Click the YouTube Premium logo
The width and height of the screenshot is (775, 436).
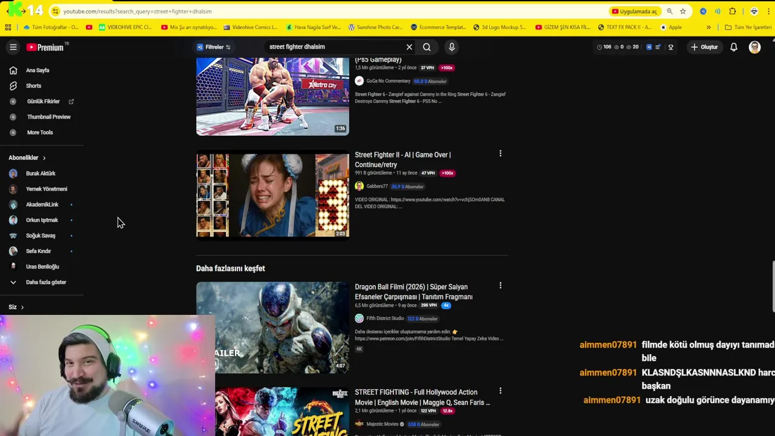[x=45, y=47]
